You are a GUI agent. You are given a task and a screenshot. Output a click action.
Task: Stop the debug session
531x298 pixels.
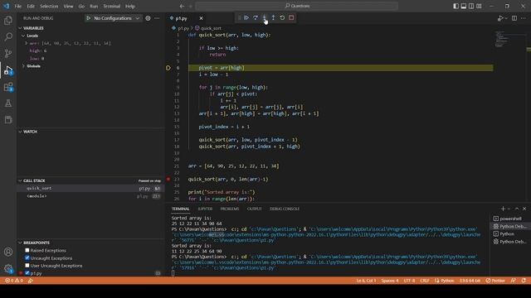(291, 17)
